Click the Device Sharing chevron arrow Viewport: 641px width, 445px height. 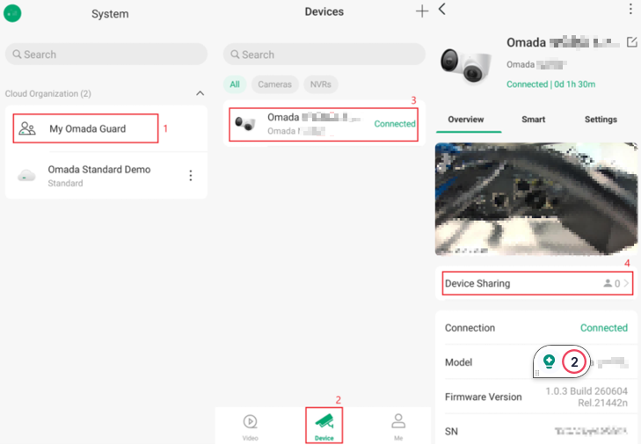coord(626,283)
